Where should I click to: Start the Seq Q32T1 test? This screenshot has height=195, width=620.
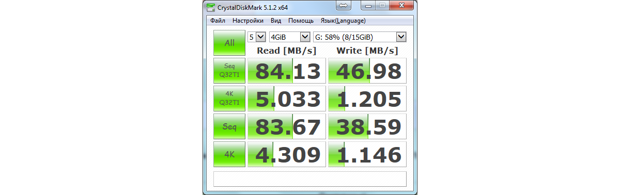(229, 70)
